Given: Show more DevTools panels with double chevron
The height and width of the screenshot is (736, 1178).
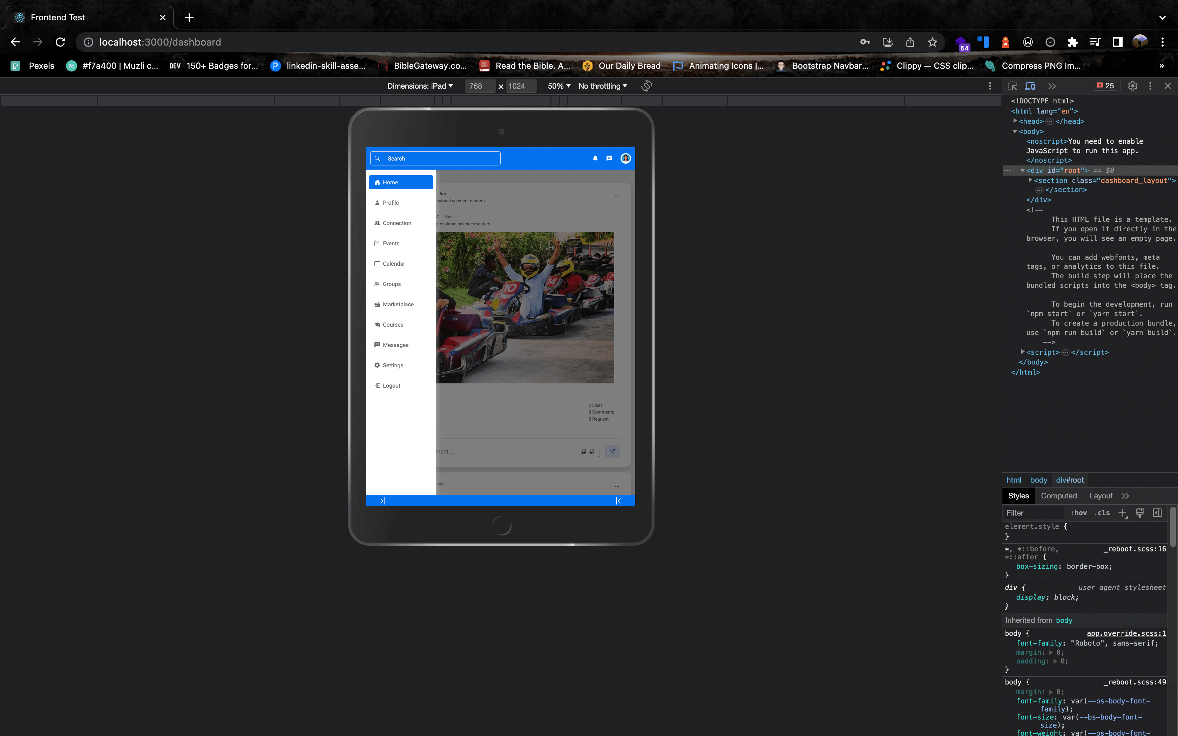Looking at the screenshot, I should coord(1052,86).
